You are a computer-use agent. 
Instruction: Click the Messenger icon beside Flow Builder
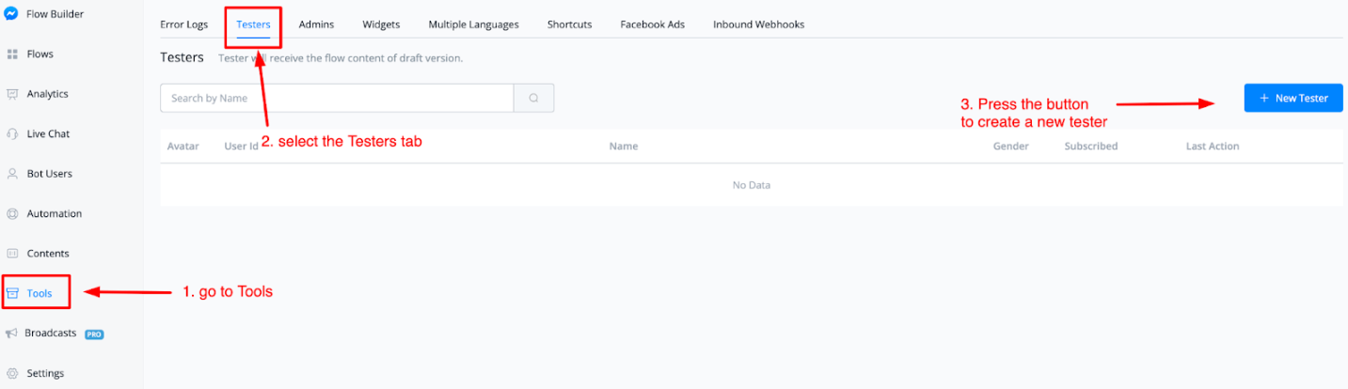pos(13,14)
